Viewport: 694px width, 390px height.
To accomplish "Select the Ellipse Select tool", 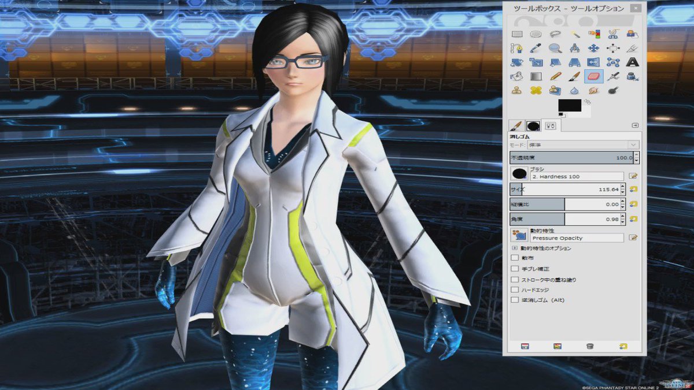I will click(x=536, y=34).
